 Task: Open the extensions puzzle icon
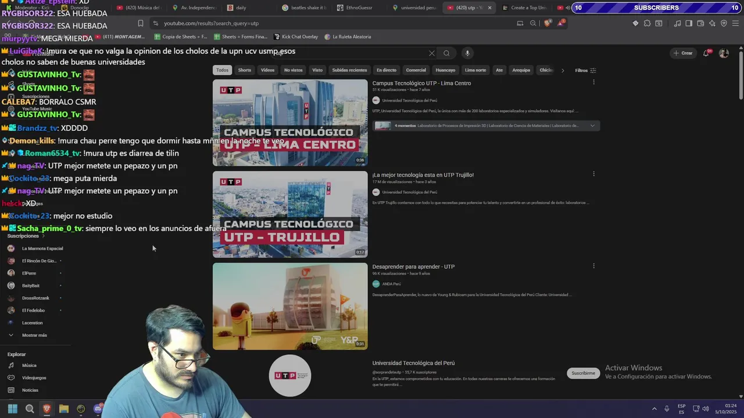tap(647, 23)
